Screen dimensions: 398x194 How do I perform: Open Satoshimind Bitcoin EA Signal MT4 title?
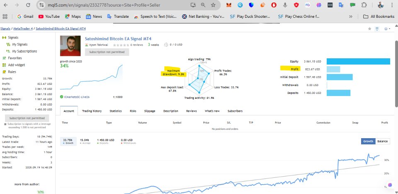pos(118,39)
